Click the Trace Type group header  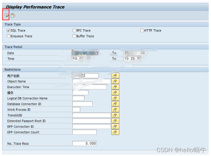tap(13, 24)
